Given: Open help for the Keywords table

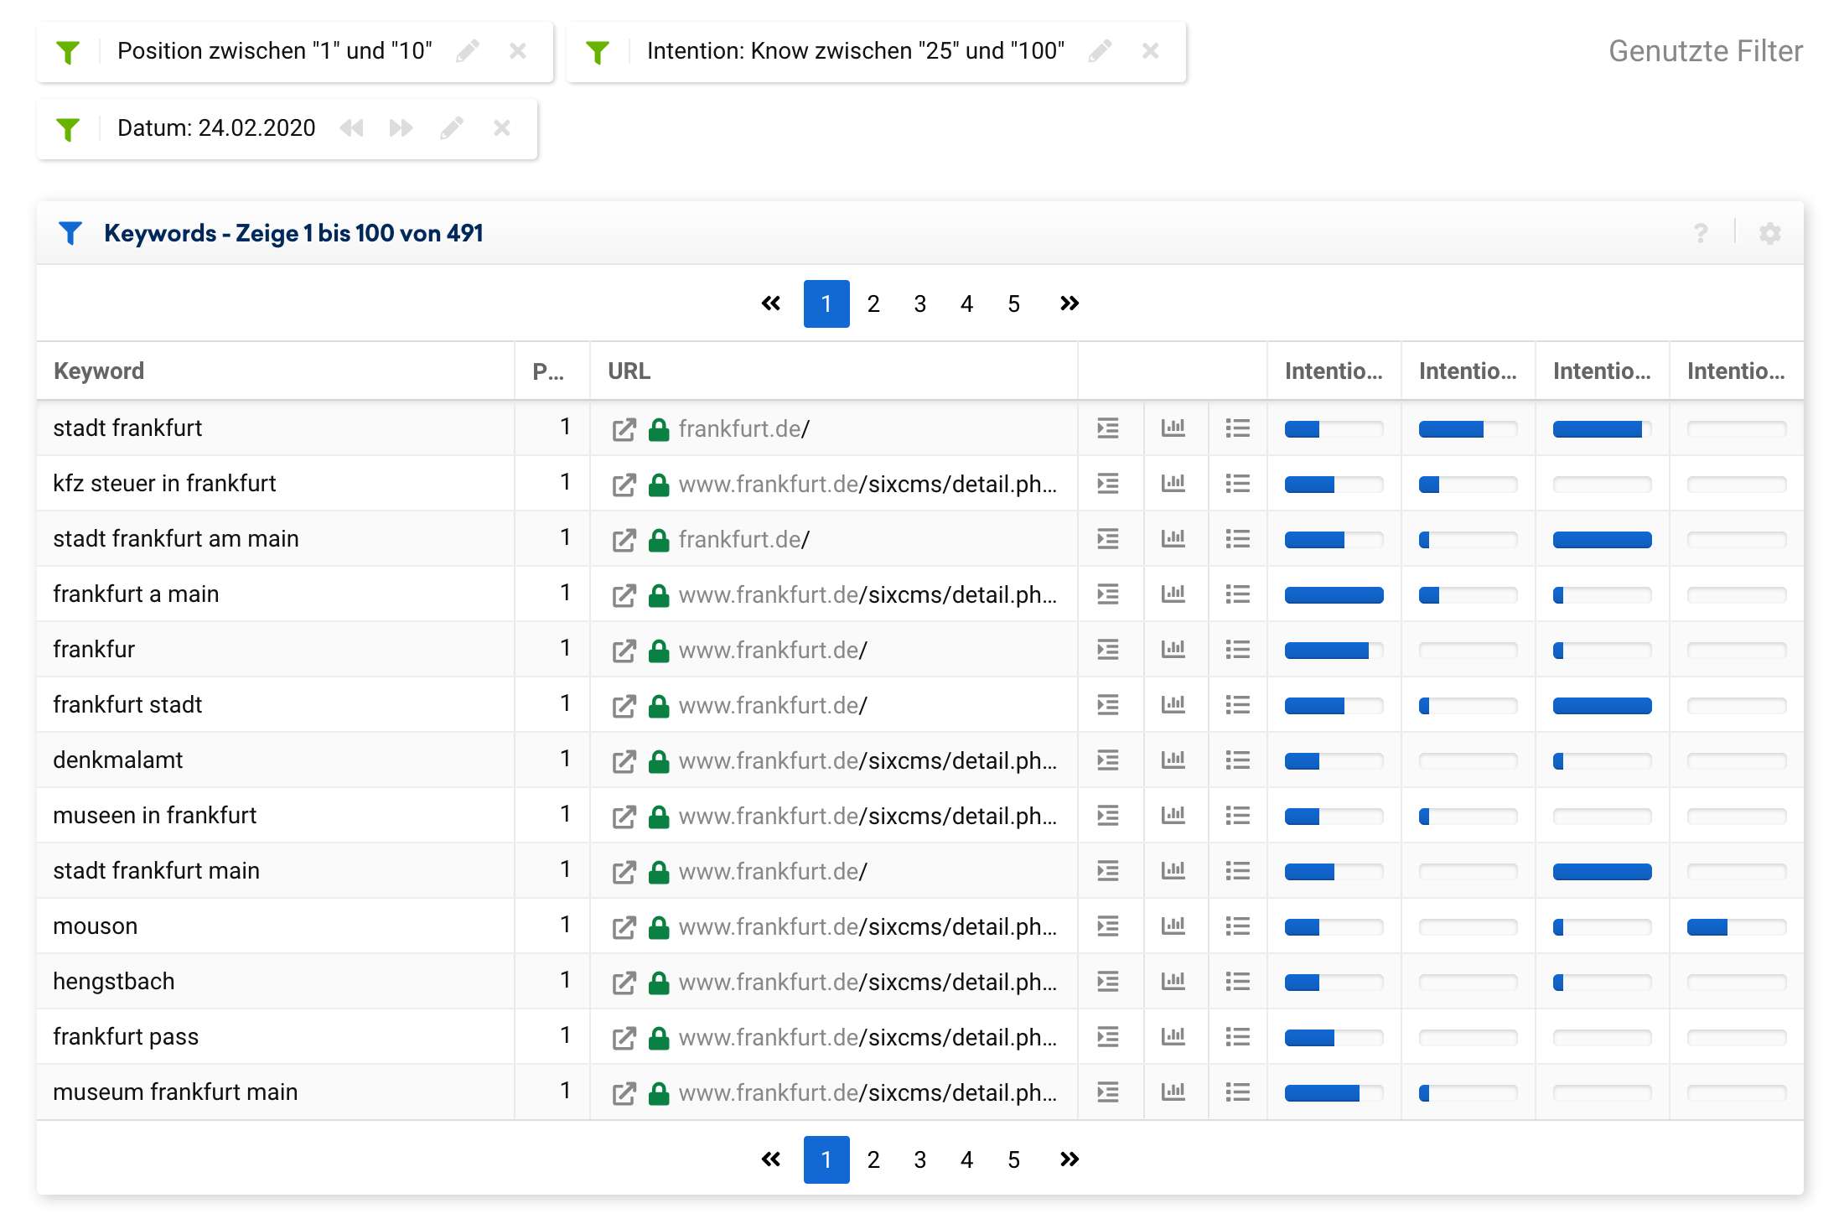Looking at the screenshot, I should point(1701,233).
